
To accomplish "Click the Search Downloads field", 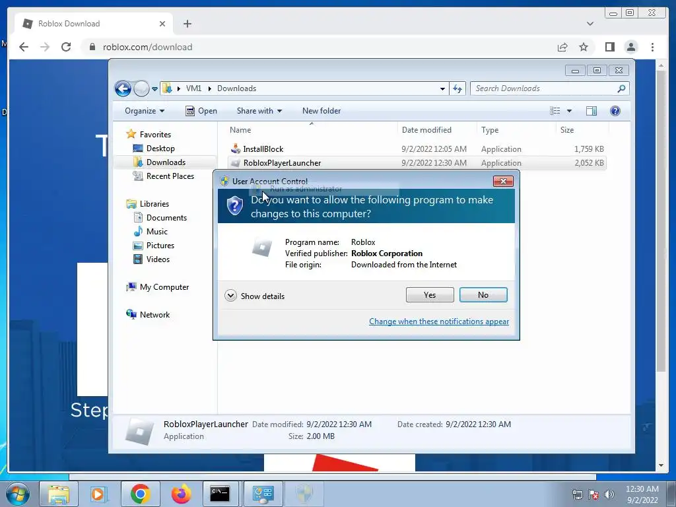I will 550,88.
